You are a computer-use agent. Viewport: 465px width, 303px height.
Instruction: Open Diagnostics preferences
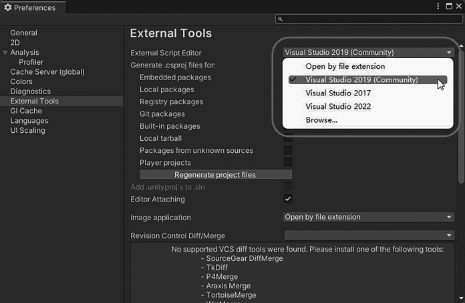click(30, 91)
